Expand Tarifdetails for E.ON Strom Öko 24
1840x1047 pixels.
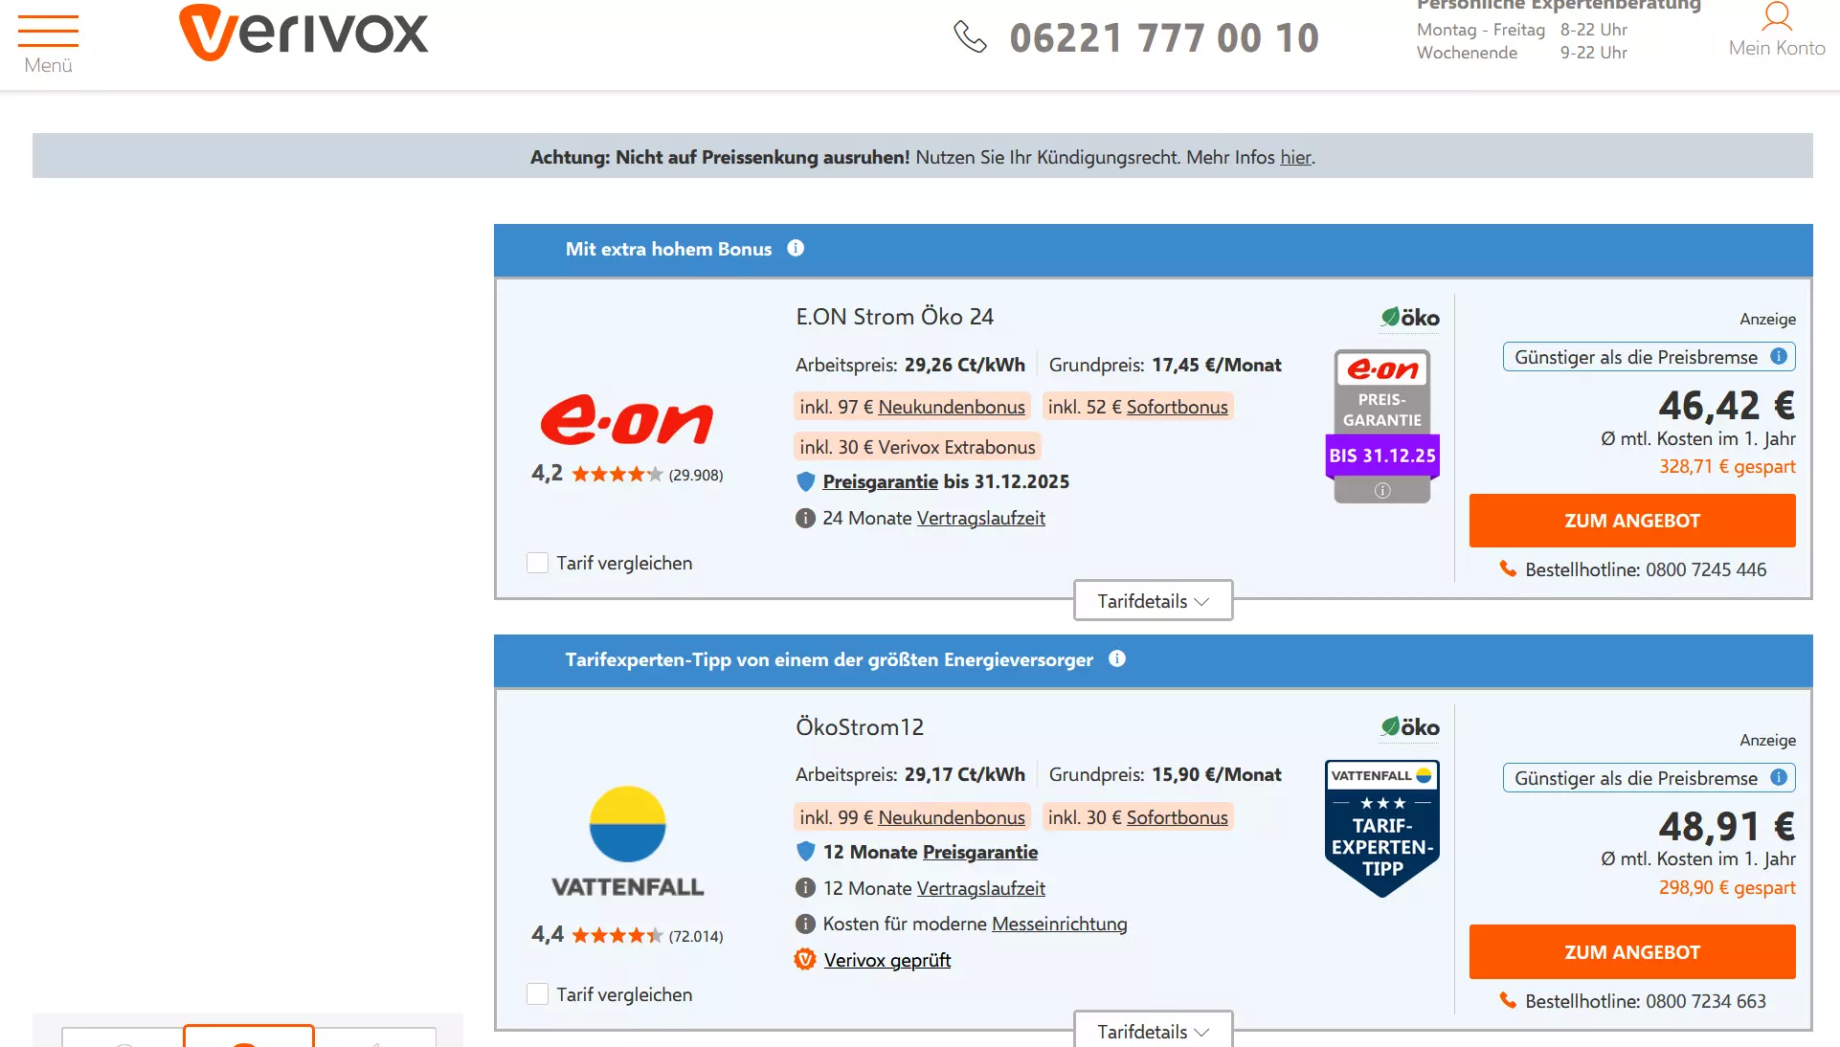[1153, 601]
